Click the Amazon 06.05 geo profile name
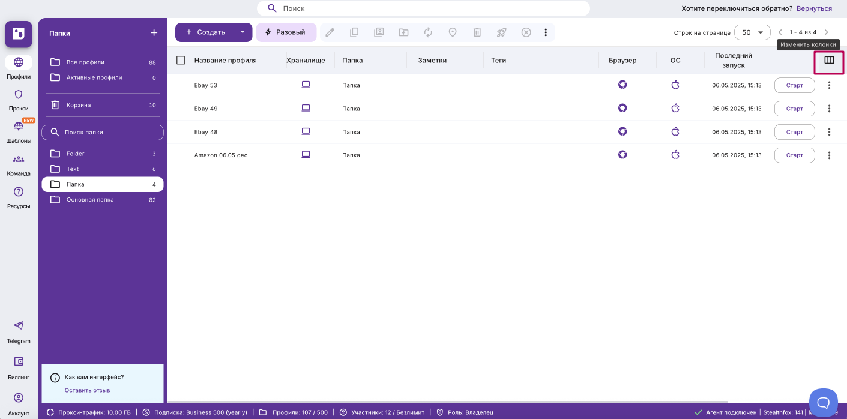The height and width of the screenshot is (419, 847). [221, 155]
